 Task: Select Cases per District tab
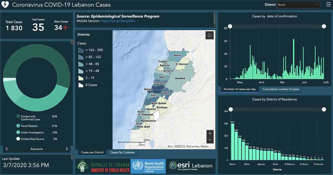coord(92,153)
